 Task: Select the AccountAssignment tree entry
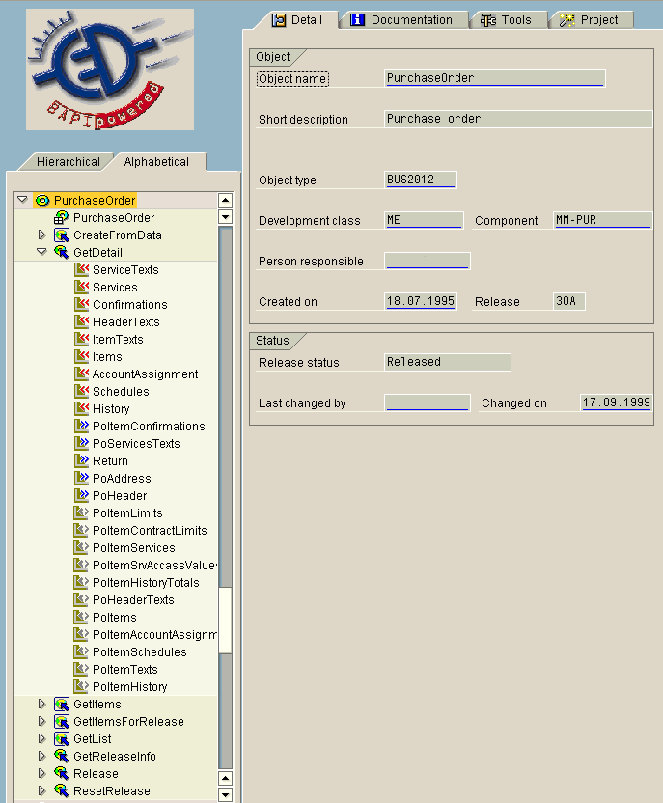click(145, 374)
